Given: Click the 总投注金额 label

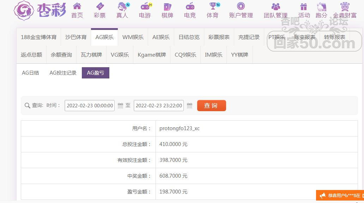Looking at the screenshot, I should (137, 144).
